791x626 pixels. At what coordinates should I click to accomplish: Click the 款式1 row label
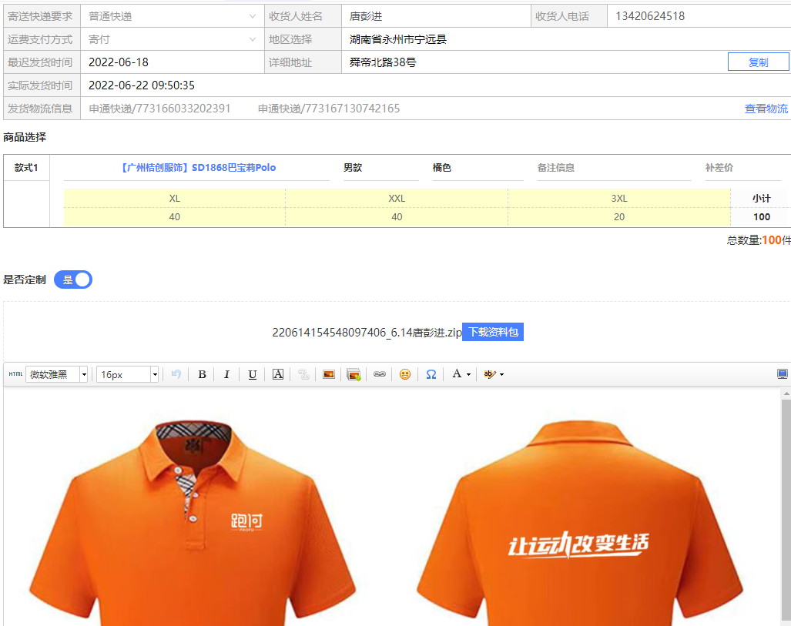[x=26, y=167]
